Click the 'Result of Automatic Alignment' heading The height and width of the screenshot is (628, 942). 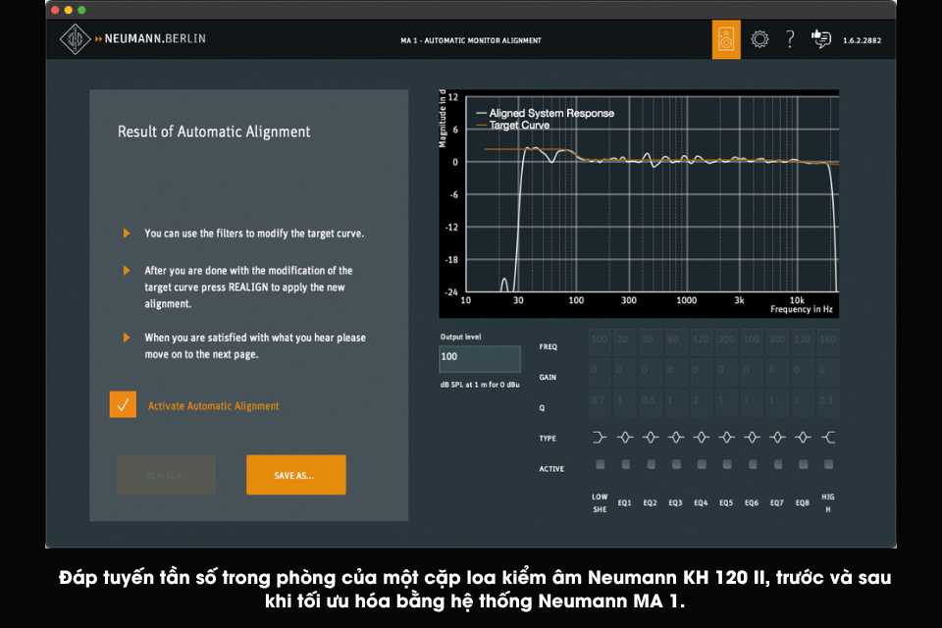pos(214,131)
